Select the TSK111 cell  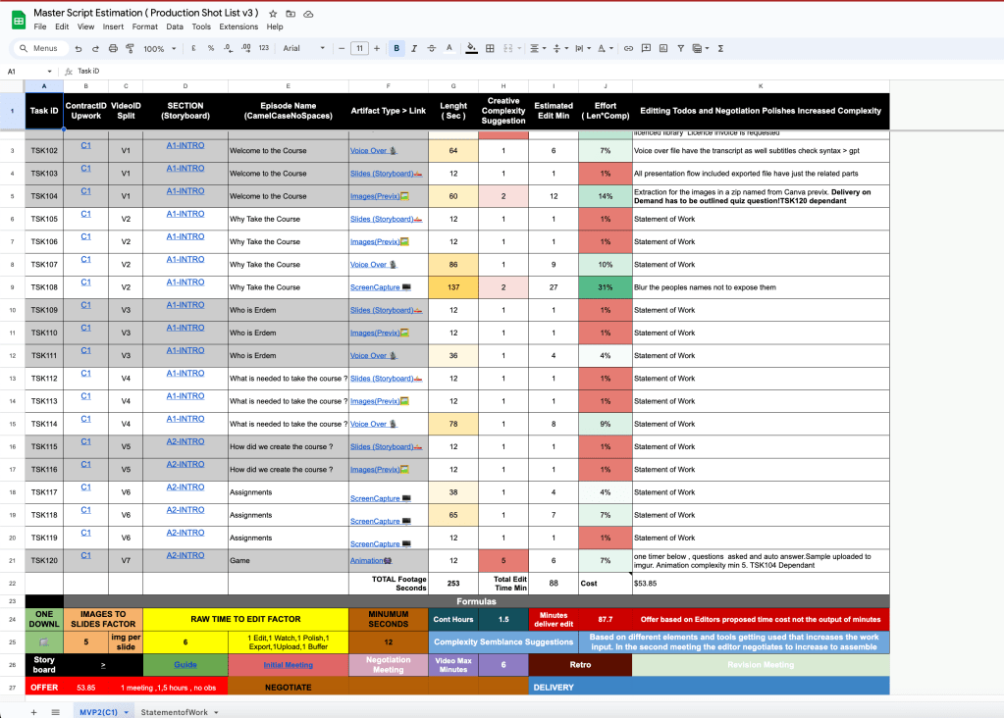(x=44, y=356)
